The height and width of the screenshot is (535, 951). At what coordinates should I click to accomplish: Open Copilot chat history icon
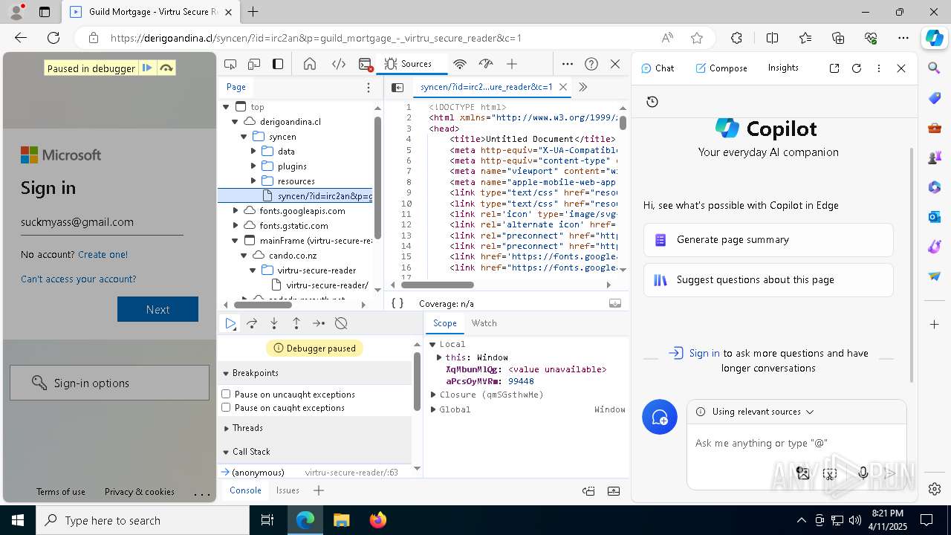coord(652,102)
